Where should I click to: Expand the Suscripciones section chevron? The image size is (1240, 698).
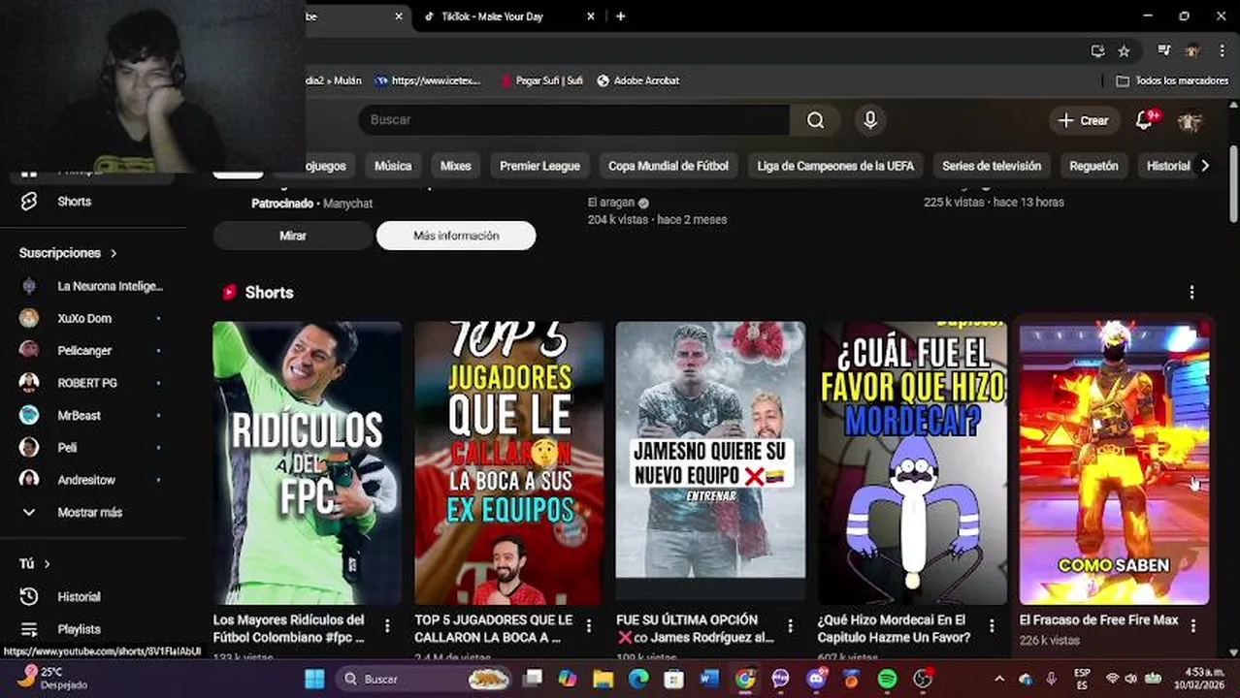114,253
